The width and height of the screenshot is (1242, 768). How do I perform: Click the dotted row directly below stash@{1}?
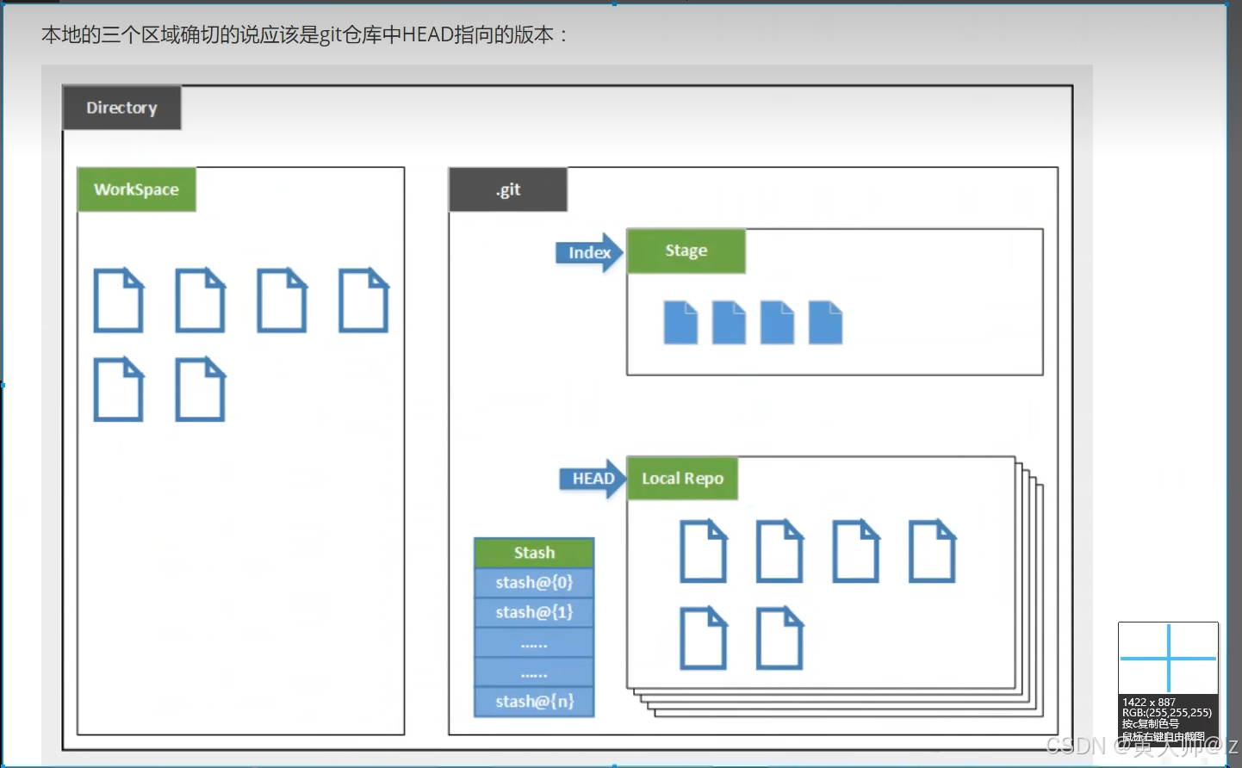tap(534, 642)
